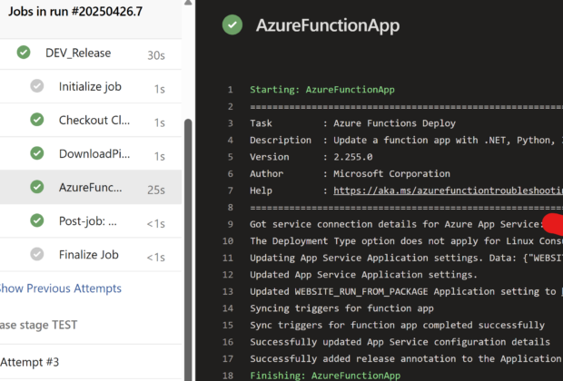This screenshot has height=381, width=563.
Task: Click log line 'The Deployment Type option does not apply'
Action: [407, 241]
